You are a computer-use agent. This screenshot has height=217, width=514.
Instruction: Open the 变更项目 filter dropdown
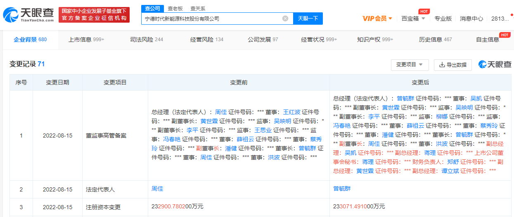(410, 65)
